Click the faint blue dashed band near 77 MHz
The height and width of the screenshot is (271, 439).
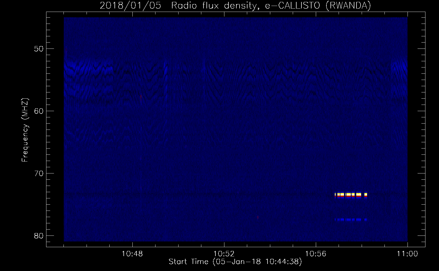[x=351, y=220]
